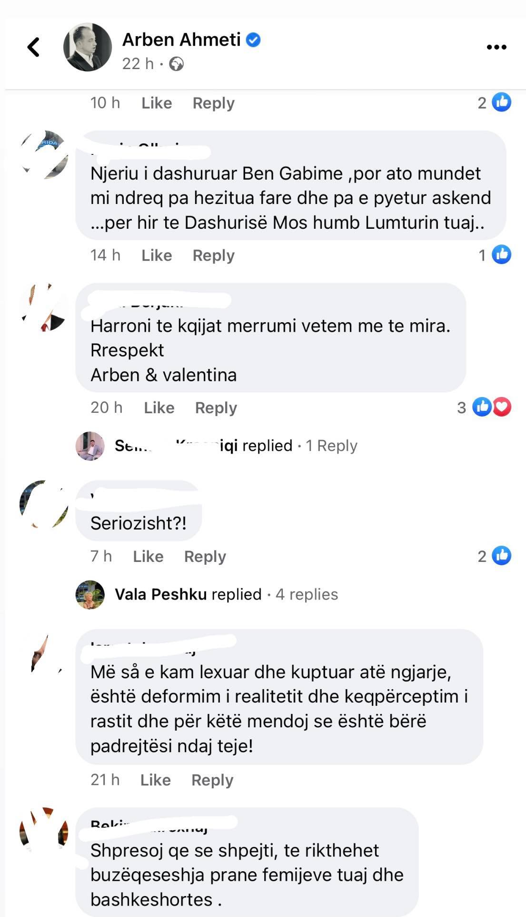Open the three-dot options menu

[496, 47]
